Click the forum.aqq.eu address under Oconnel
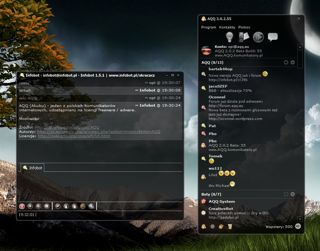Image resolution: width=320 pixels, height=251 pixels. click(226, 106)
